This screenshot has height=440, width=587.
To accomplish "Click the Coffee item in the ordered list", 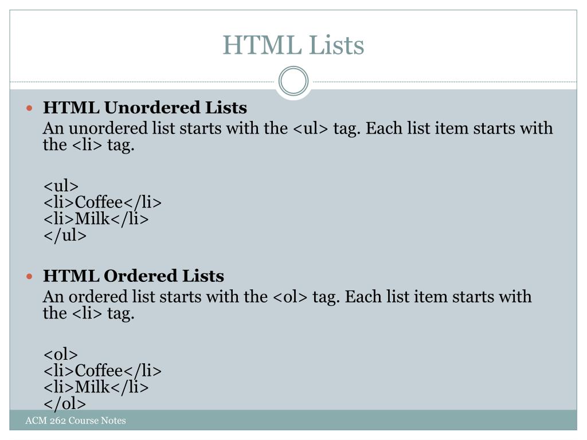I will coord(103,371).
